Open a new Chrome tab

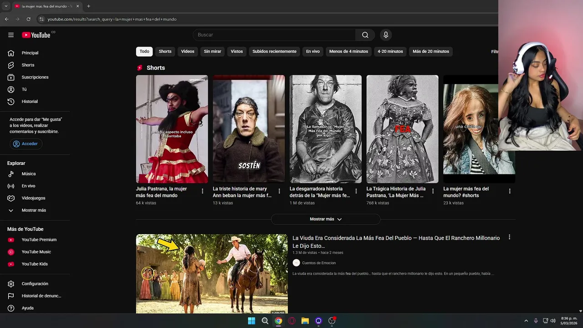click(88, 6)
